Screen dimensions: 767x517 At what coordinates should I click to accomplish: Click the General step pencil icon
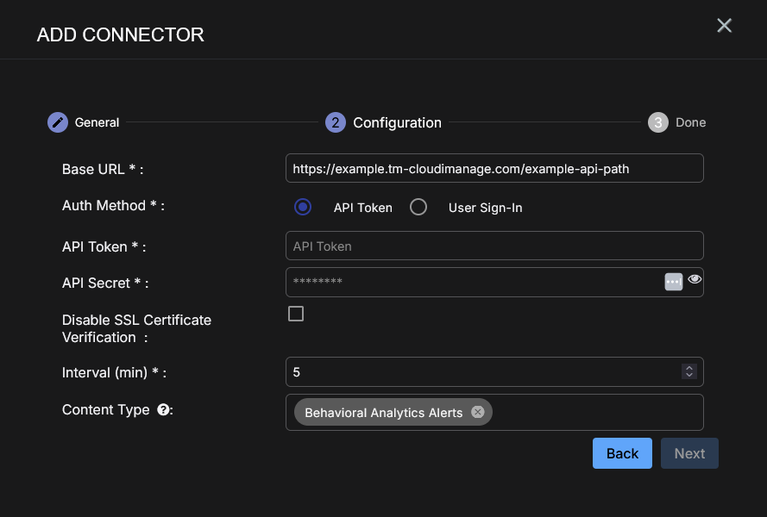pyautogui.click(x=58, y=122)
